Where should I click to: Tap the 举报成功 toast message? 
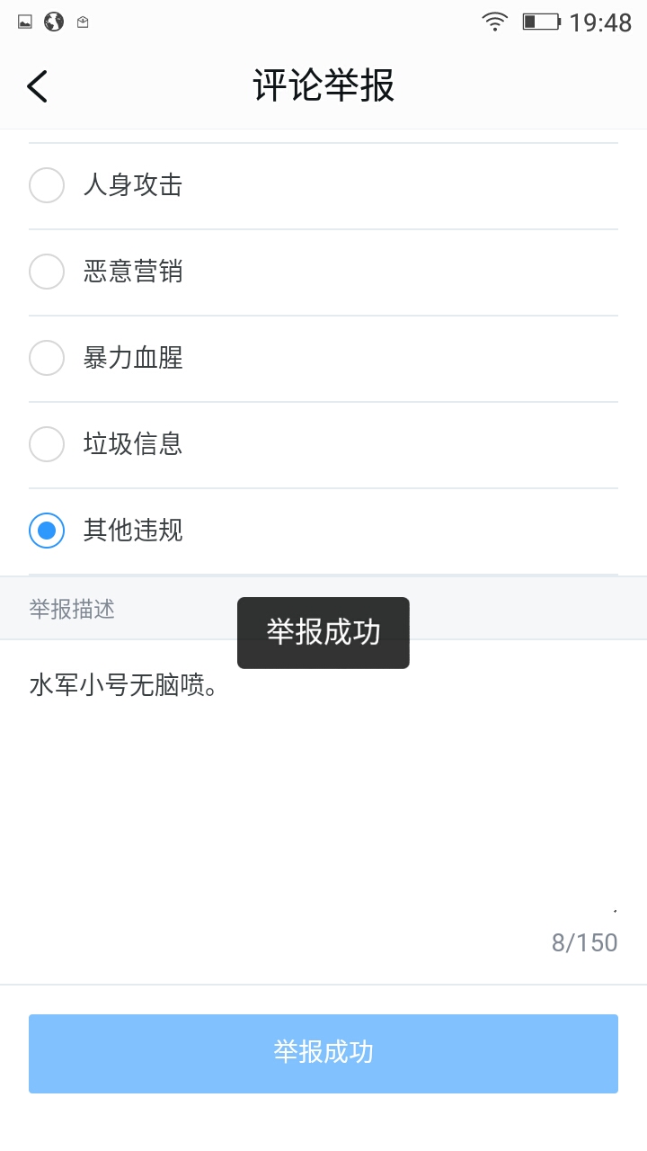tap(323, 633)
